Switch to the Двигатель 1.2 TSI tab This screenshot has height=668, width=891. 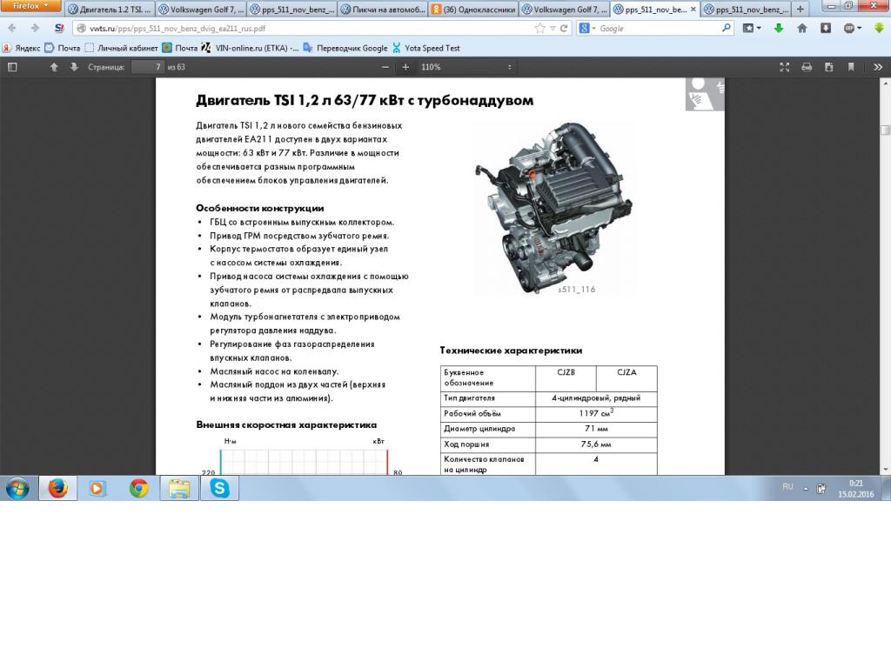coord(110,9)
